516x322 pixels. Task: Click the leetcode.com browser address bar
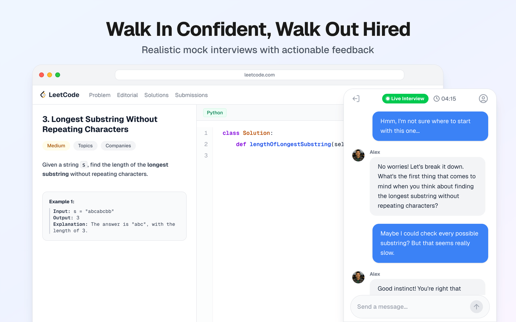pos(259,74)
